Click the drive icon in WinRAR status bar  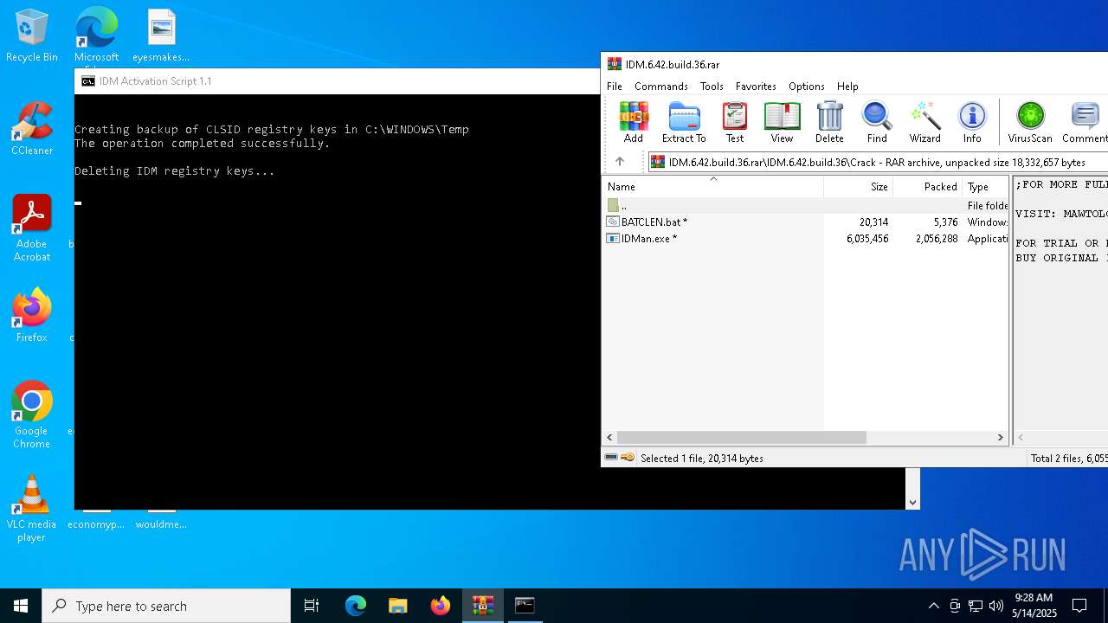coord(611,458)
